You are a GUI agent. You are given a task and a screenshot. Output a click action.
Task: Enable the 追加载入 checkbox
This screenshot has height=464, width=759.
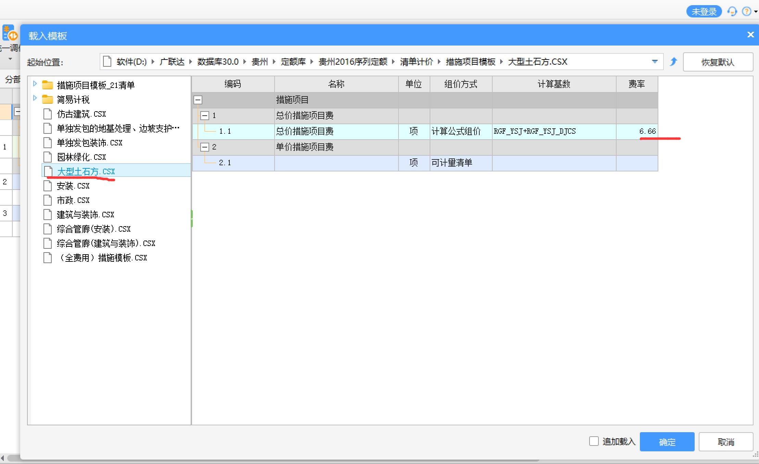tap(594, 441)
